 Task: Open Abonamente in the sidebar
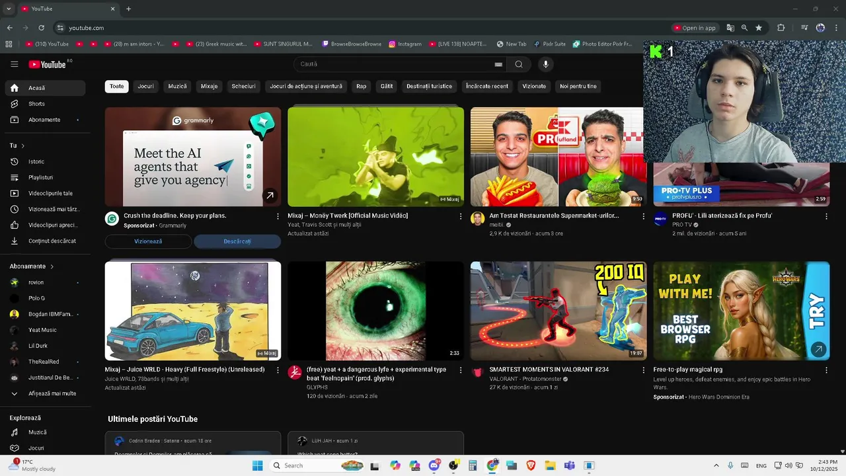(45, 120)
